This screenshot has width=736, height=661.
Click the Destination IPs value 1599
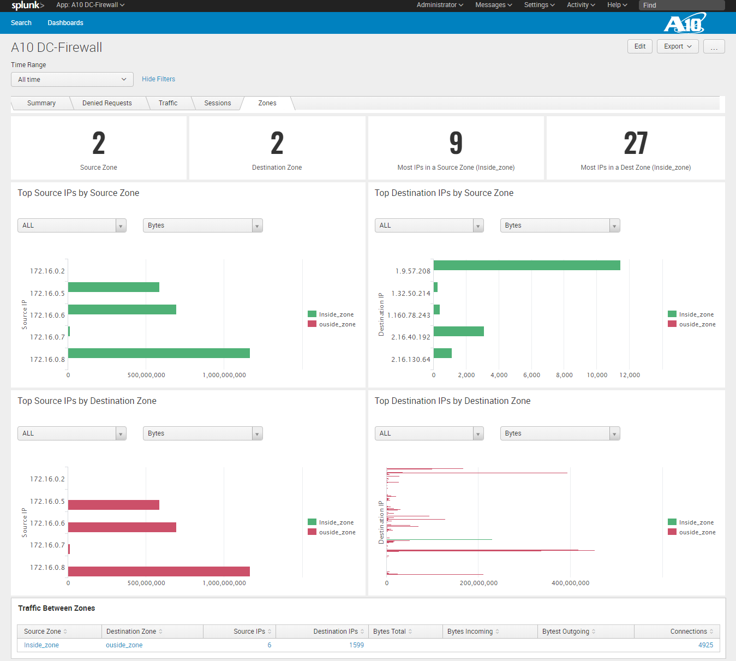(357, 645)
